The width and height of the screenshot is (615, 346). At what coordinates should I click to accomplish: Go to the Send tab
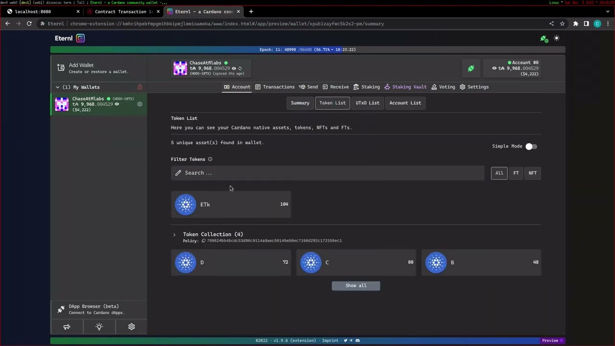308,87
